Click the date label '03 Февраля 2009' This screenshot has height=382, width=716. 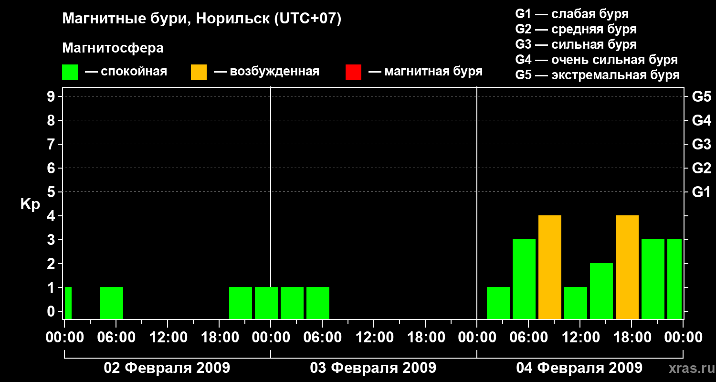[373, 368]
